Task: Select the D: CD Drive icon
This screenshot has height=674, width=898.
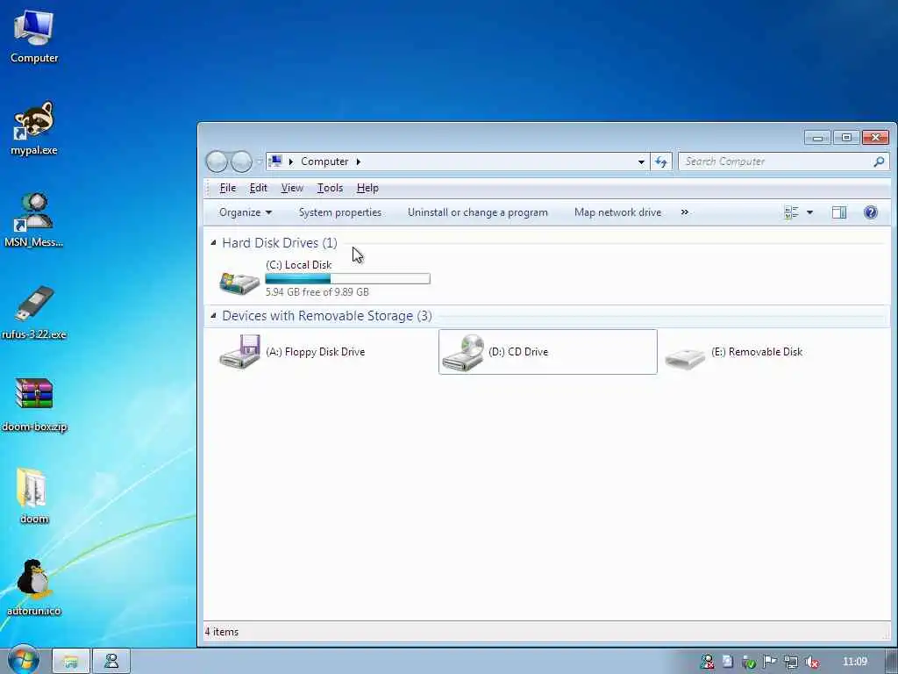Action: click(x=463, y=353)
